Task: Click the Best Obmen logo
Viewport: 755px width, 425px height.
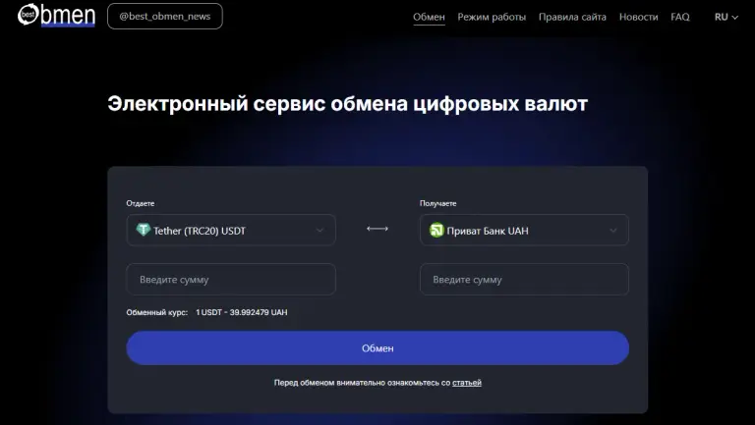Action: pyautogui.click(x=56, y=15)
